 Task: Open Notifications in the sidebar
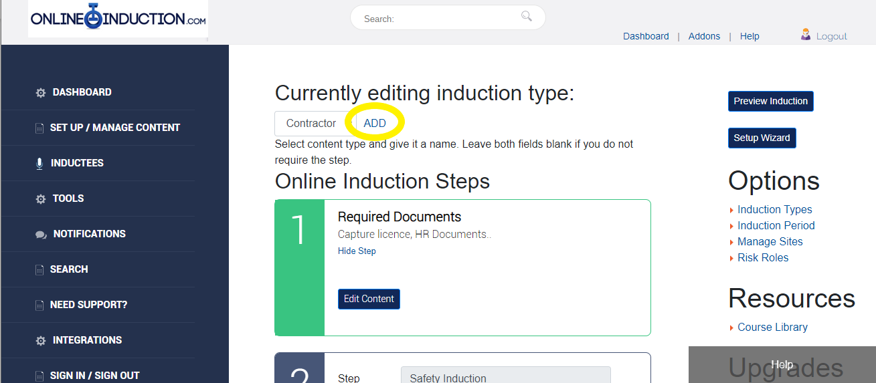click(x=90, y=234)
